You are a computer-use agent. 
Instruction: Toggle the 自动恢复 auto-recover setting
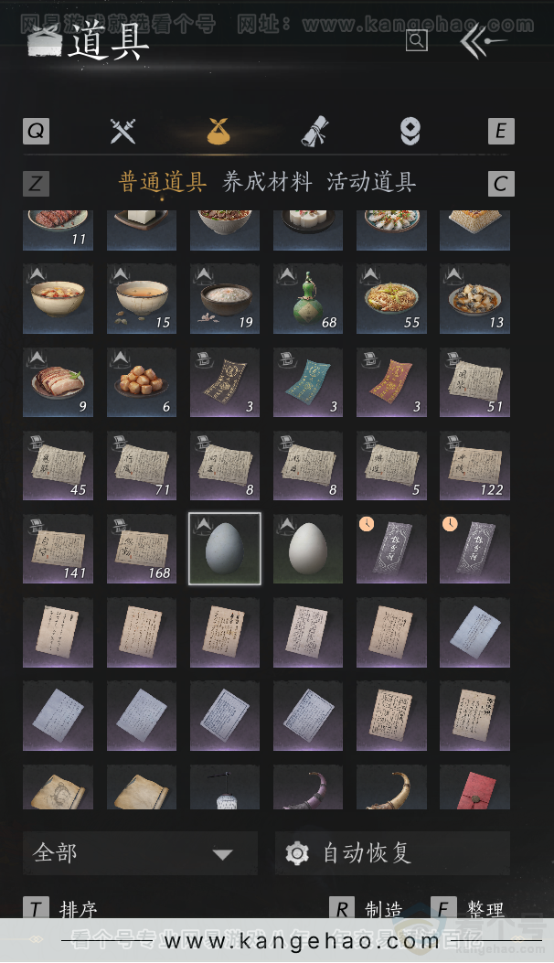click(x=392, y=853)
